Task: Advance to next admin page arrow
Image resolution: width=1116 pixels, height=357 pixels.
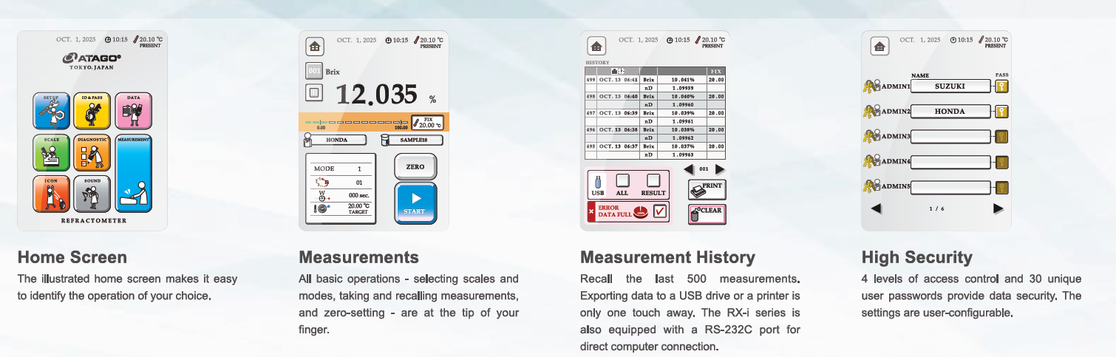Action: pyautogui.click(x=998, y=208)
